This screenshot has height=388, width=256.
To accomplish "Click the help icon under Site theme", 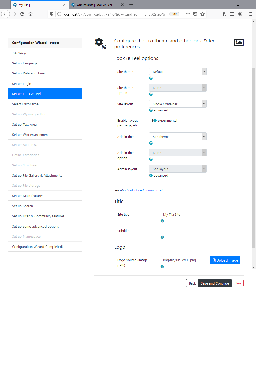I will (151, 78).
